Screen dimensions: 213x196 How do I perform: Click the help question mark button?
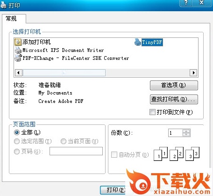click(186, 3)
